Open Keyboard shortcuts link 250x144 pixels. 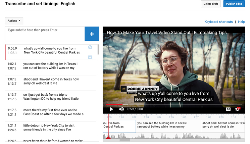(x=219, y=22)
